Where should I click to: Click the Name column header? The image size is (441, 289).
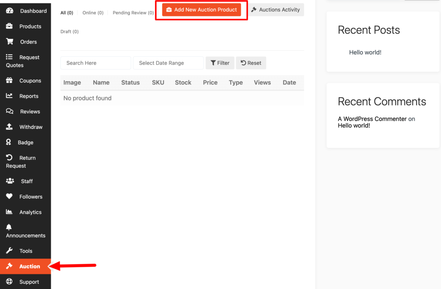click(101, 82)
